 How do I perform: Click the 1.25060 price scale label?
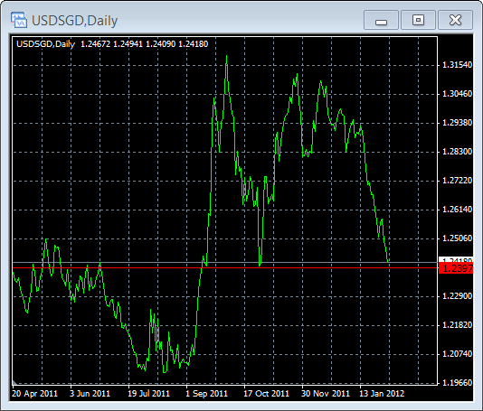point(457,238)
